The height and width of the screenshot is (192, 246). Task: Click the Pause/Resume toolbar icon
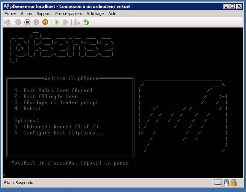tap(66, 22)
